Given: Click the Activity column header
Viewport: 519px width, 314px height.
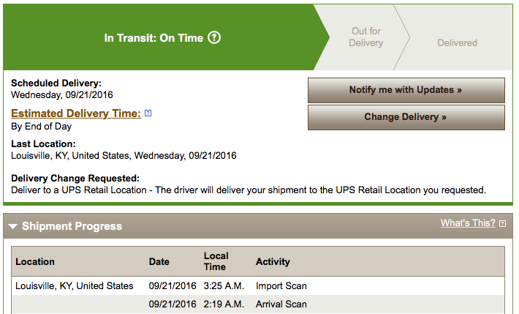Looking at the screenshot, I should pos(273,261).
